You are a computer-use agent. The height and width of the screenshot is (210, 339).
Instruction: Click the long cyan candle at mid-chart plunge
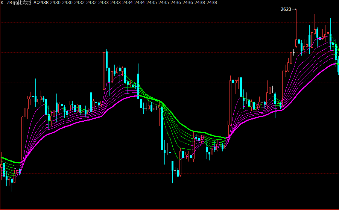(162, 128)
